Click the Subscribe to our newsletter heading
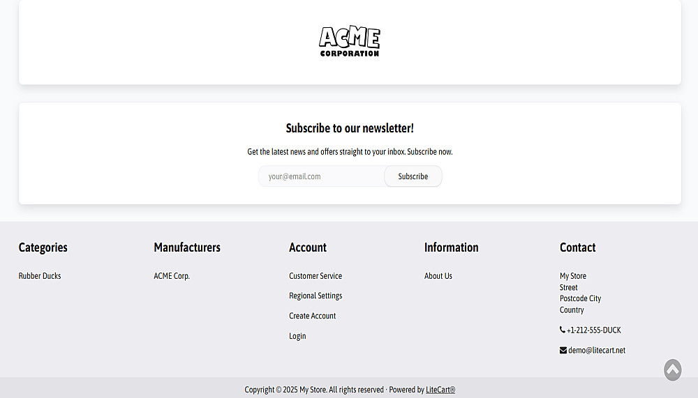Screen dimensions: 698x398 click(x=350, y=128)
